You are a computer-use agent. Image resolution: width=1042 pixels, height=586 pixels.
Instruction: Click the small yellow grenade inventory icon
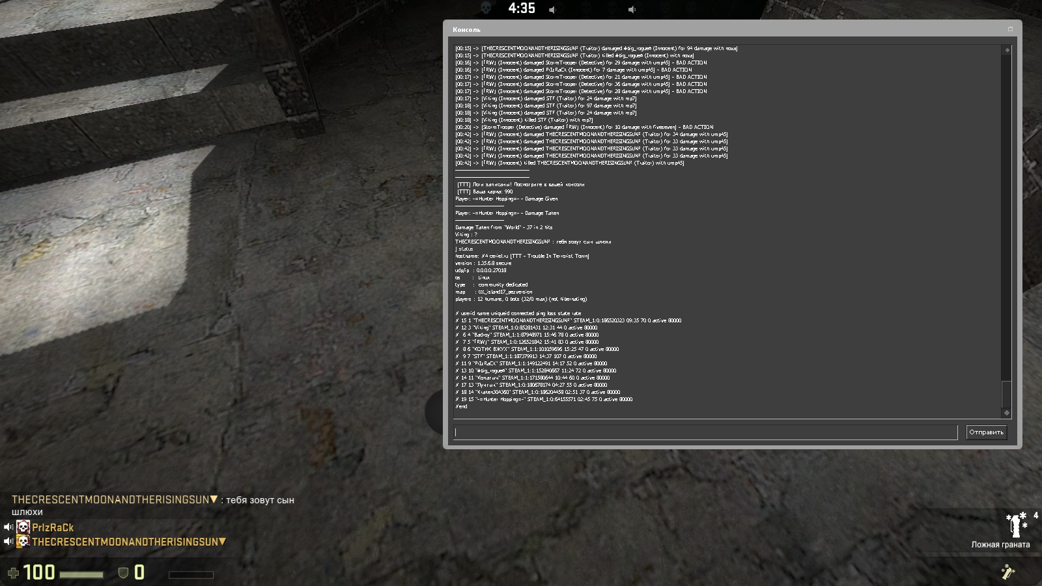1008,572
